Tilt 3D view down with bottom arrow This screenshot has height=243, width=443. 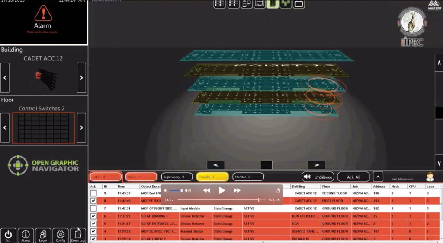[x=439, y=163]
